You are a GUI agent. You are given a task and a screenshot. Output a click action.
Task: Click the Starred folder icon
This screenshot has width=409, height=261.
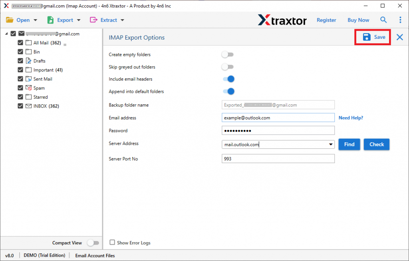click(29, 97)
